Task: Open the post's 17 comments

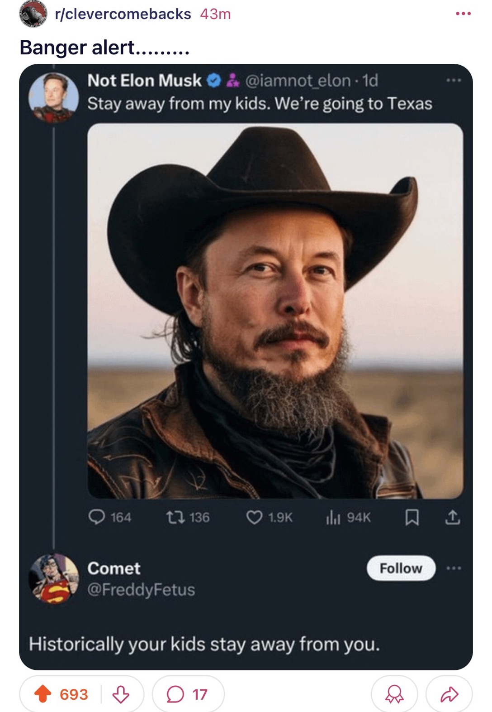Action: pos(188,694)
